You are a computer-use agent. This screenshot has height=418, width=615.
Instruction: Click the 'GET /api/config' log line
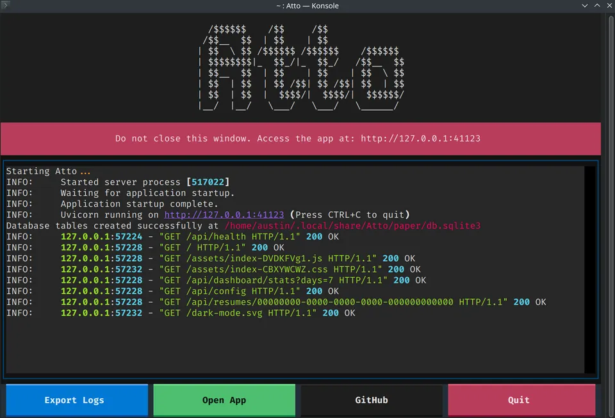172,291
